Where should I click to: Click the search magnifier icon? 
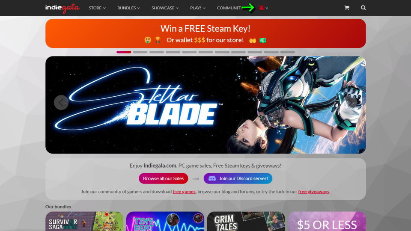(x=363, y=8)
